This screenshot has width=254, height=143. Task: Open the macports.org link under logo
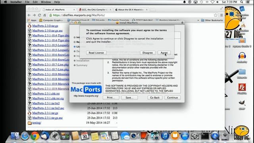click(86, 96)
